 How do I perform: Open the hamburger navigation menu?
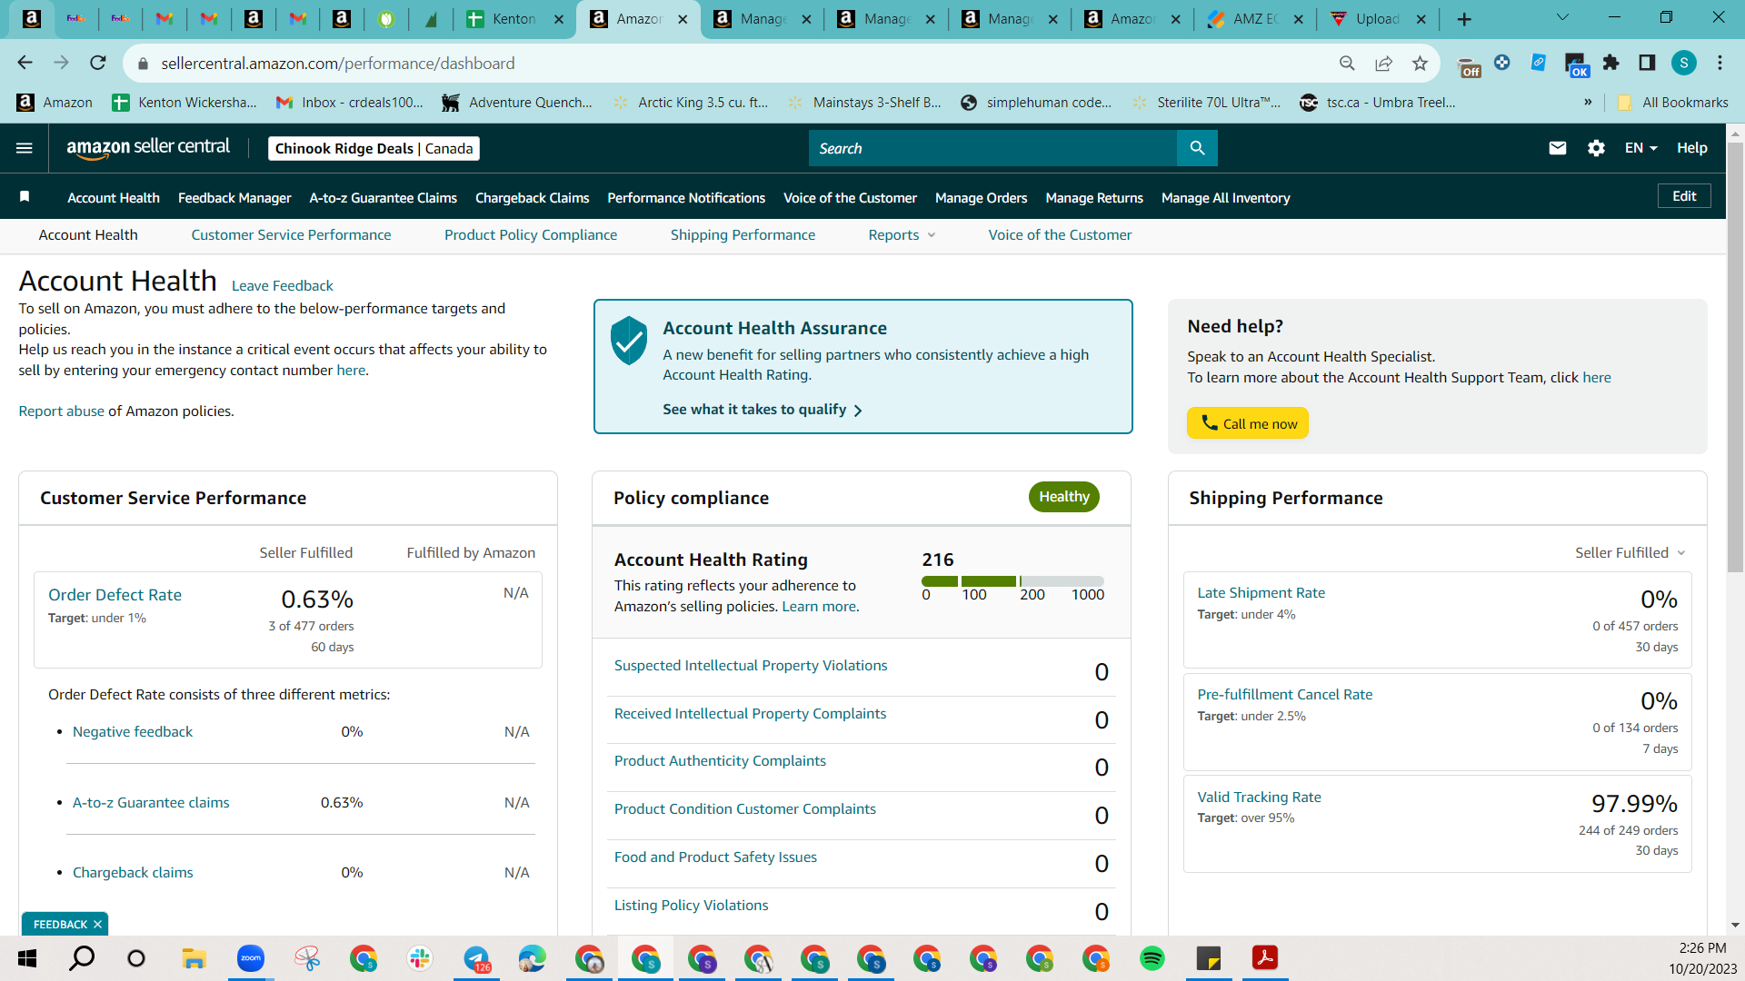coord(25,148)
